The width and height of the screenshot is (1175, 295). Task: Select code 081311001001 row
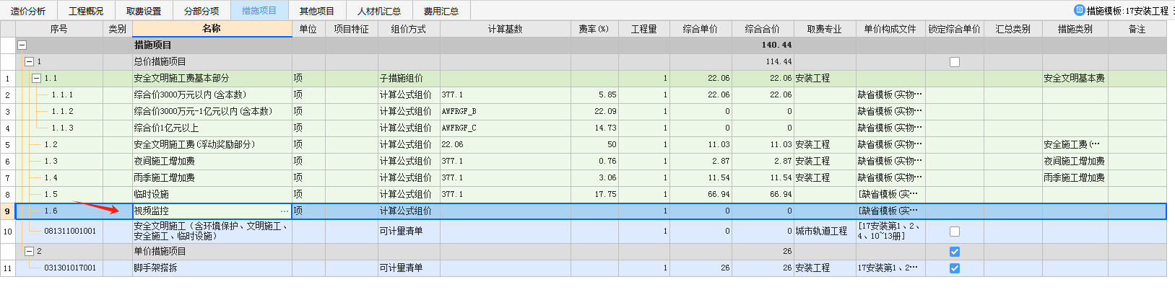[x=70, y=231]
